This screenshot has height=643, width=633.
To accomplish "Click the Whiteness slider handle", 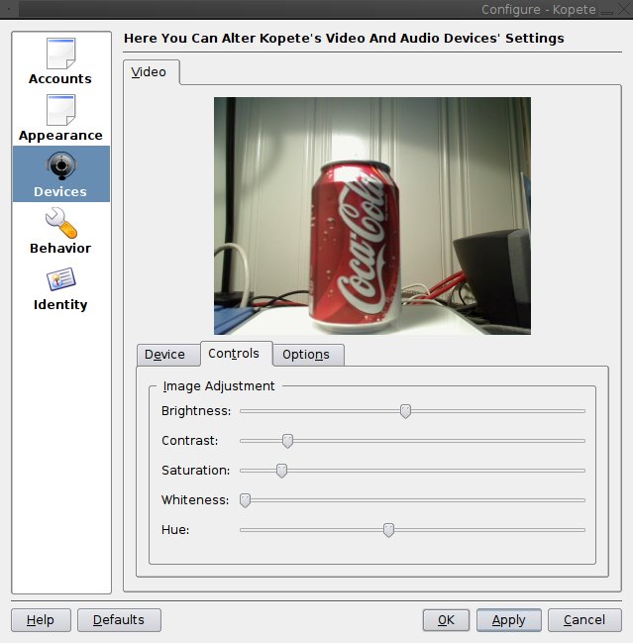I will click(x=245, y=500).
